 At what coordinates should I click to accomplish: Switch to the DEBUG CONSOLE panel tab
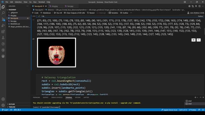pyautogui.click(x=57, y=97)
